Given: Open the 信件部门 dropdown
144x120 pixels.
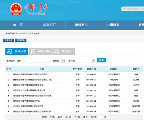Looking at the screenshot, I should coord(82,61).
